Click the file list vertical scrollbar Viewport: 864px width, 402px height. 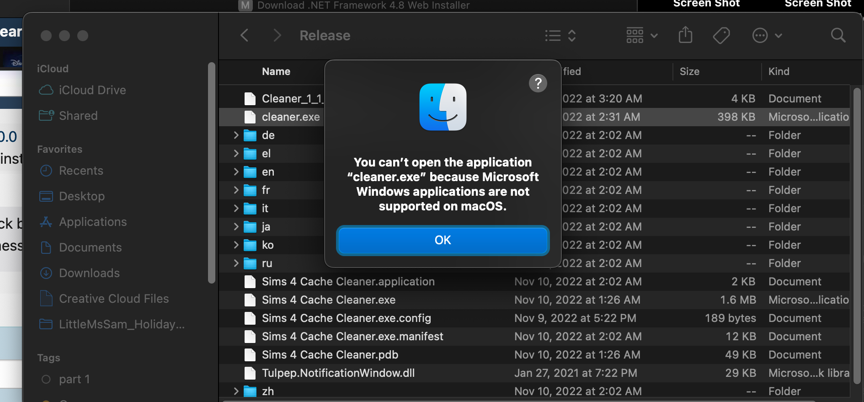click(x=857, y=236)
